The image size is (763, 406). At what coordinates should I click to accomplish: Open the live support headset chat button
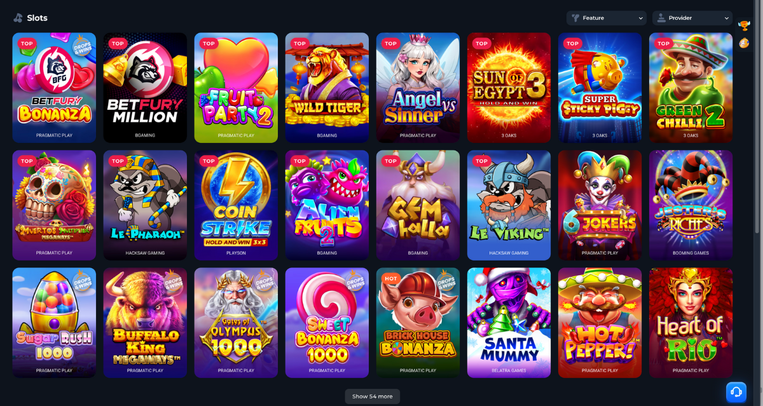736,391
